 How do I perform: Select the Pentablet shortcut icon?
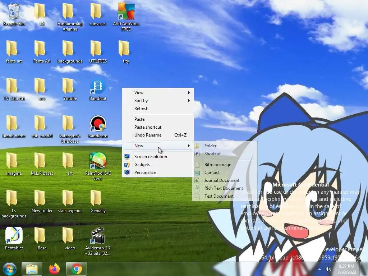click(14, 239)
